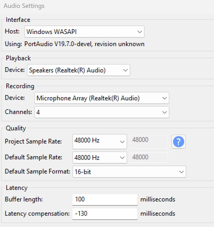Click the Quality section label
The image size is (214, 227).
click(16, 128)
